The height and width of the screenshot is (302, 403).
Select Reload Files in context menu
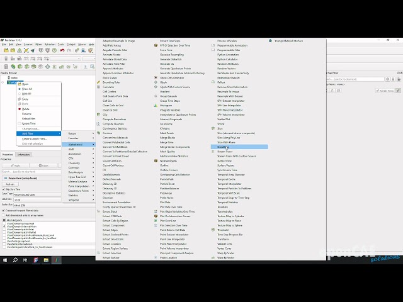pyautogui.click(x=39, y=119)
